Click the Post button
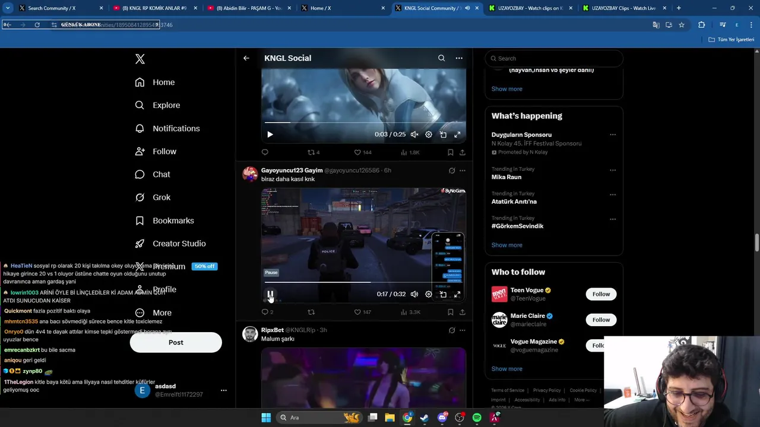Screen dimensions: 760x427 coord(176,342)
